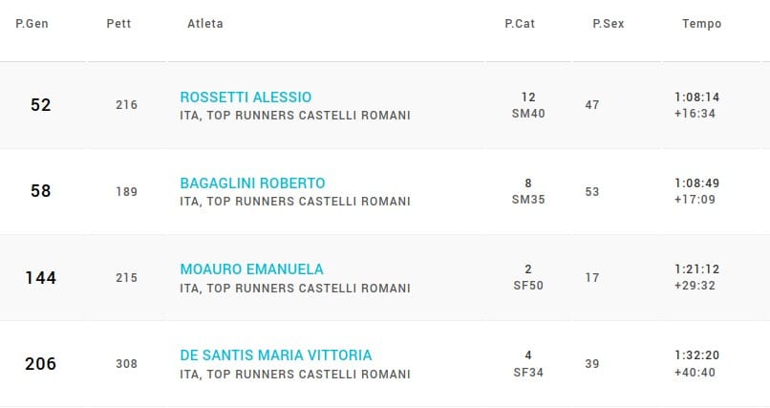Open athlete ROSSETTI ALESSIO's result page
Viewport: 770px width, 408px height.
[246, 97]
